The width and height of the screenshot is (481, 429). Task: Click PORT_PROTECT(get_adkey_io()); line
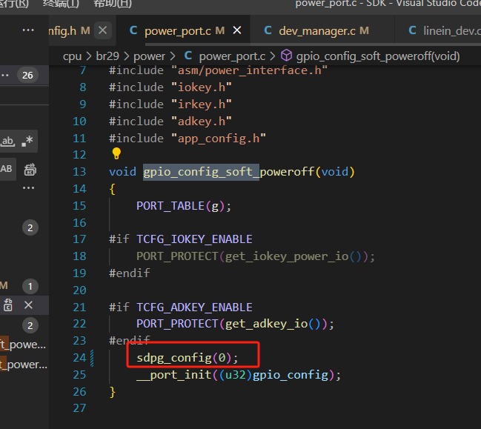point(235,324)
